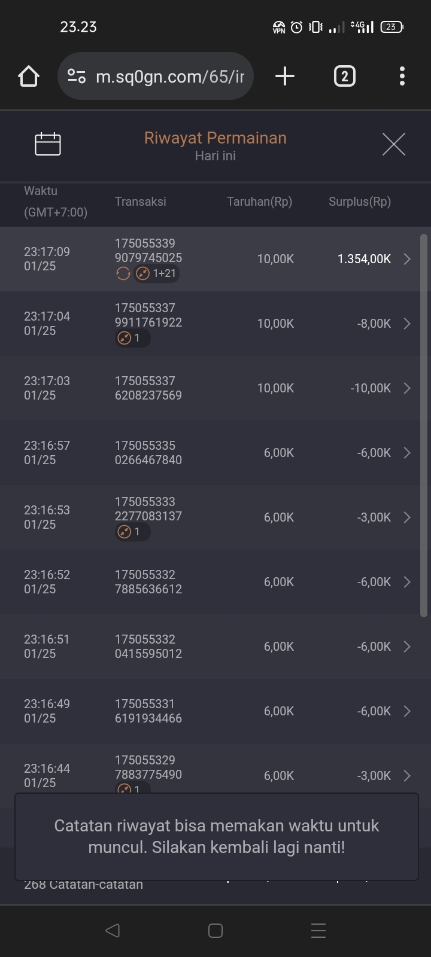This screenshot has height=957, width=431.
Task: Click the address bar URL m.sq0gn.com
Action: click(x=170, y=77)
